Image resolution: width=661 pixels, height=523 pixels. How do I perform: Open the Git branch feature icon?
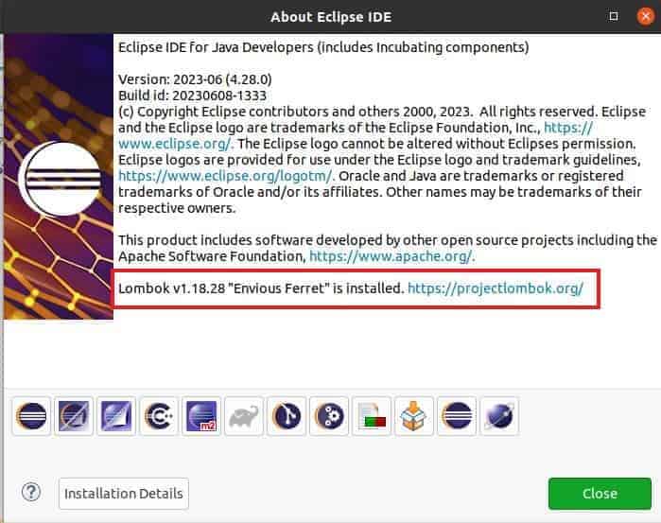click(287, 416)
